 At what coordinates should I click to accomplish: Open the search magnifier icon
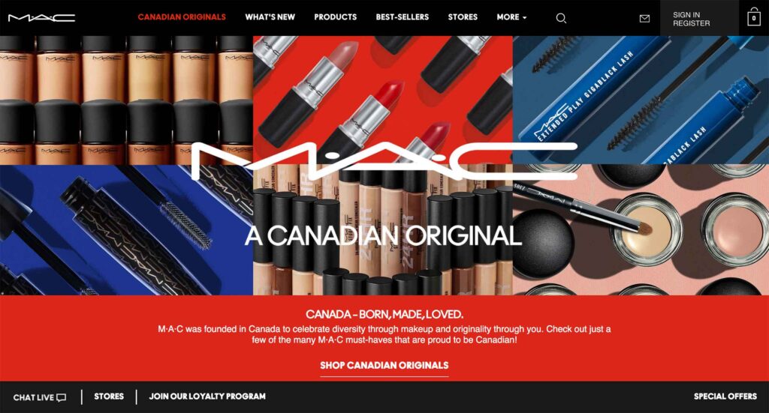[x=561, y=19]
